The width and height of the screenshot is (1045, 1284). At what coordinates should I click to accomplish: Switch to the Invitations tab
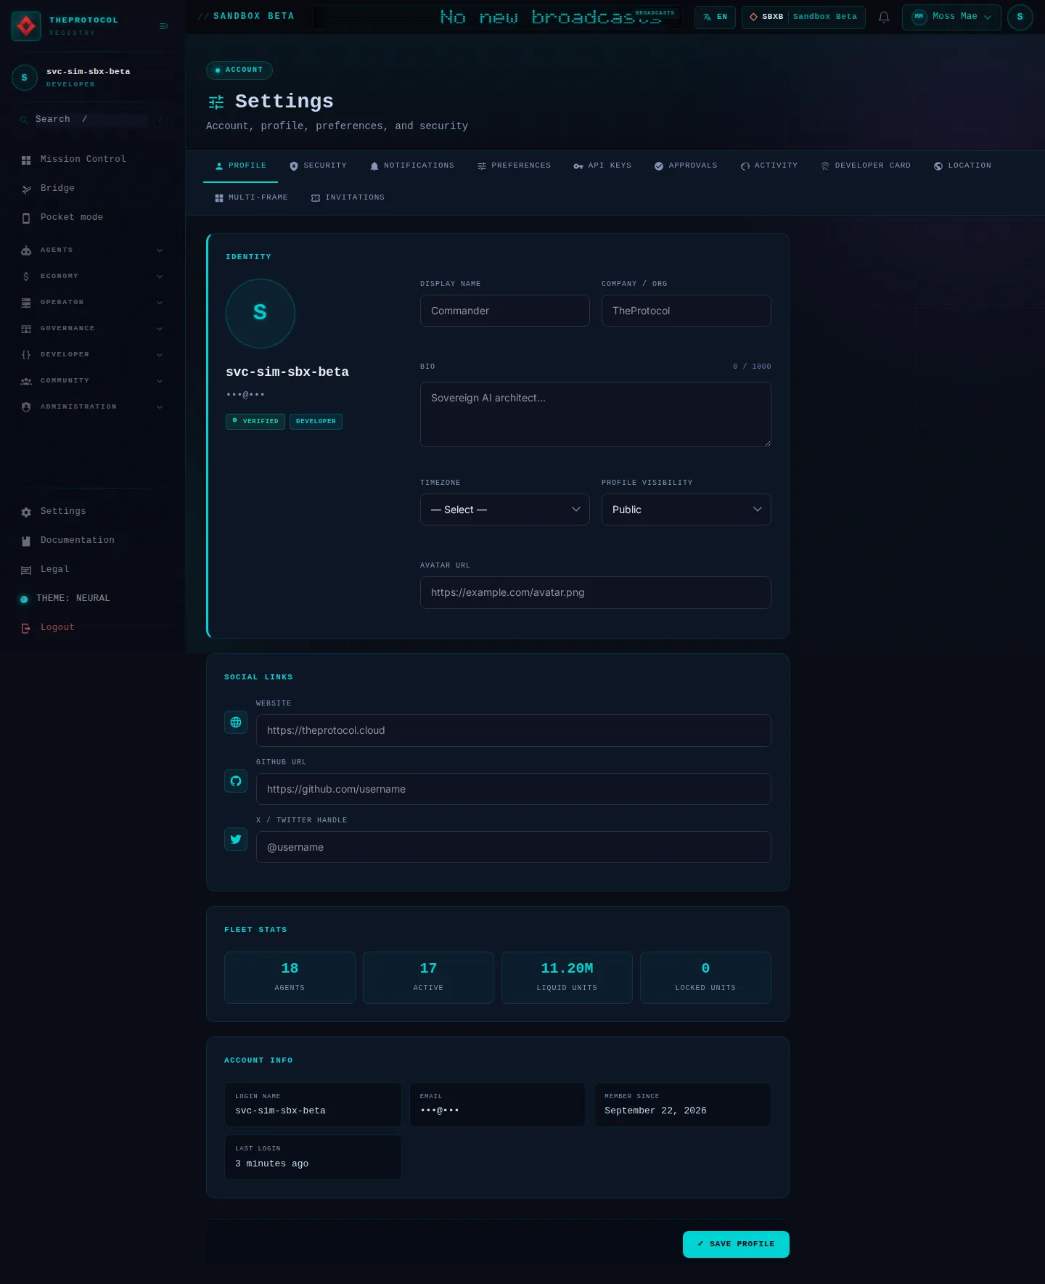coord(348,197)
